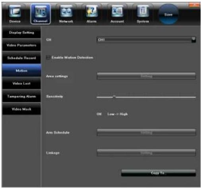
Task: Click the round Save button
Action: point(168,14)
